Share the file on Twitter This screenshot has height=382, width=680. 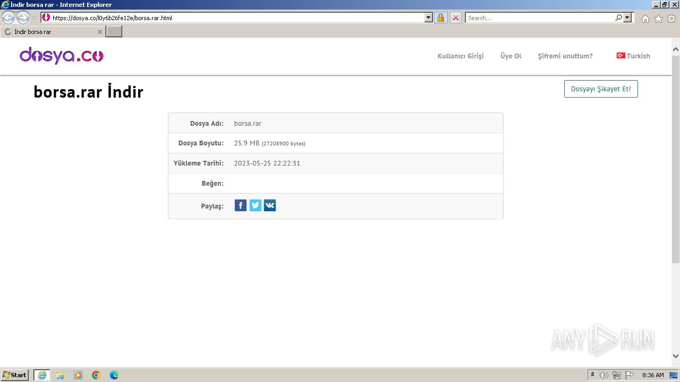pyautogui.click(x=256, y=205)
